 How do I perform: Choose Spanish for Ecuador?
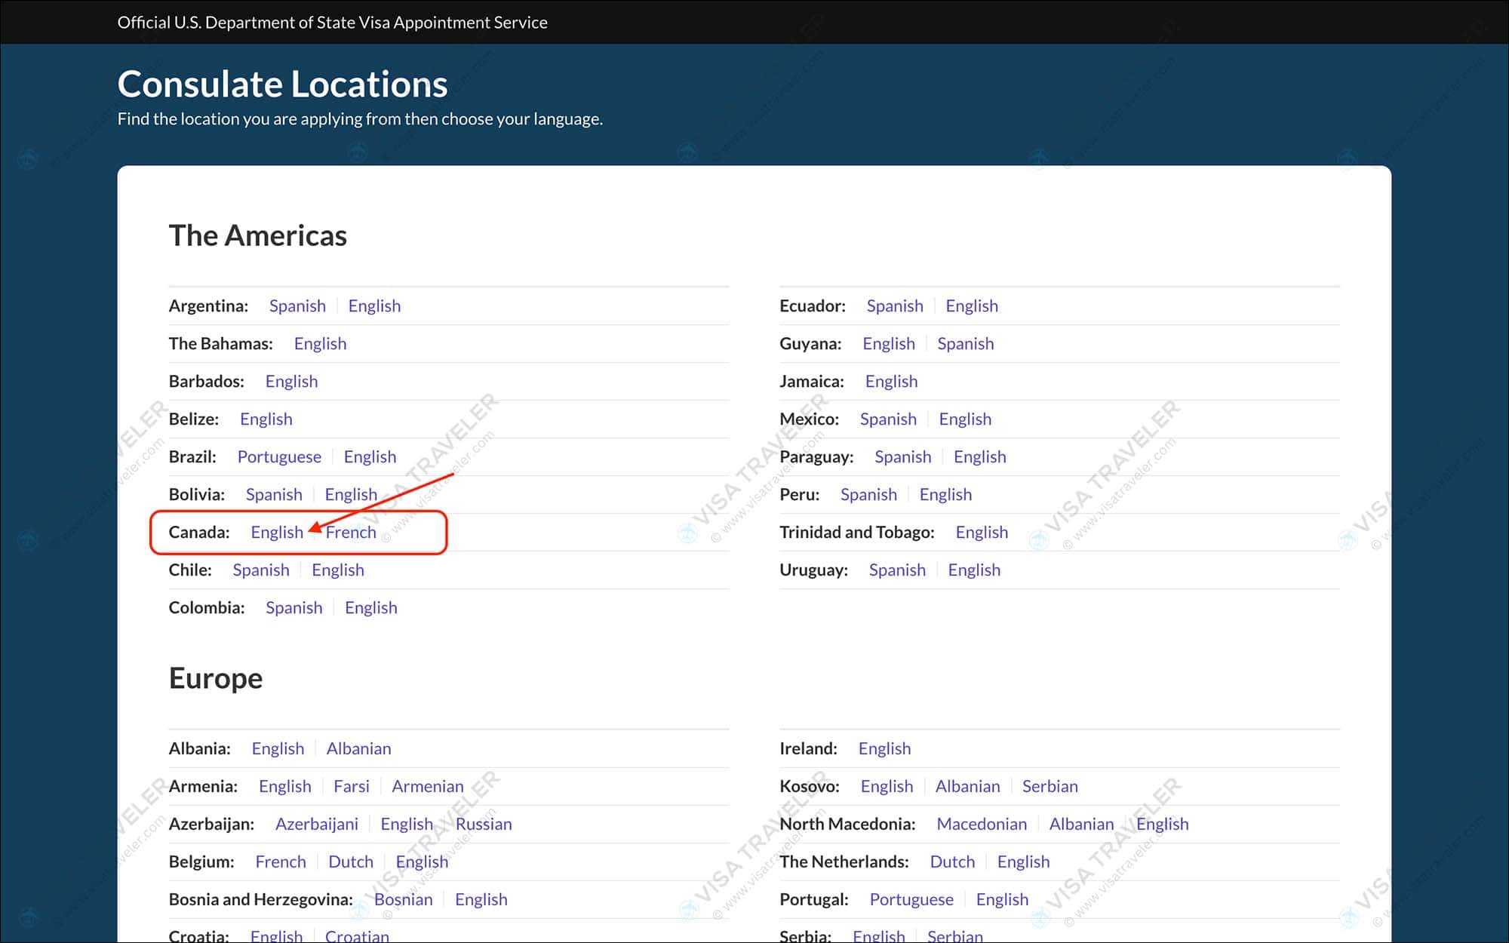[x=895, y=306]
